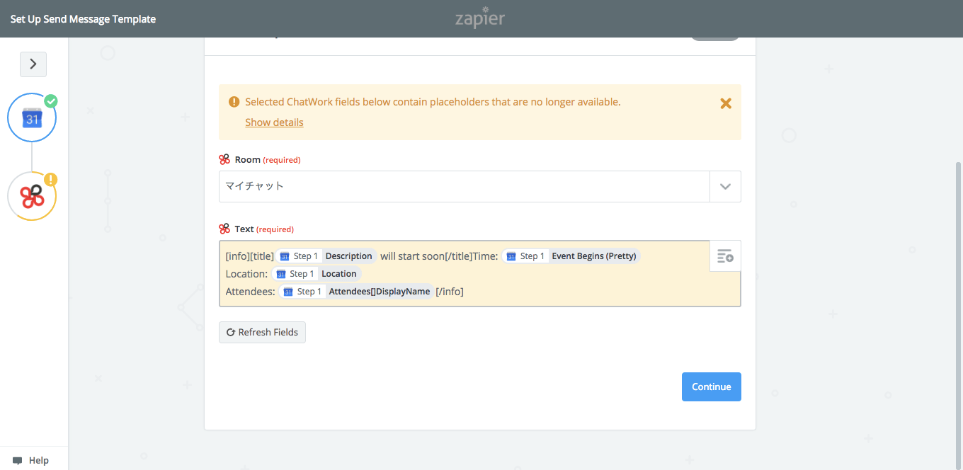Click the Help chat bubble icon

(x=18, y=461)
